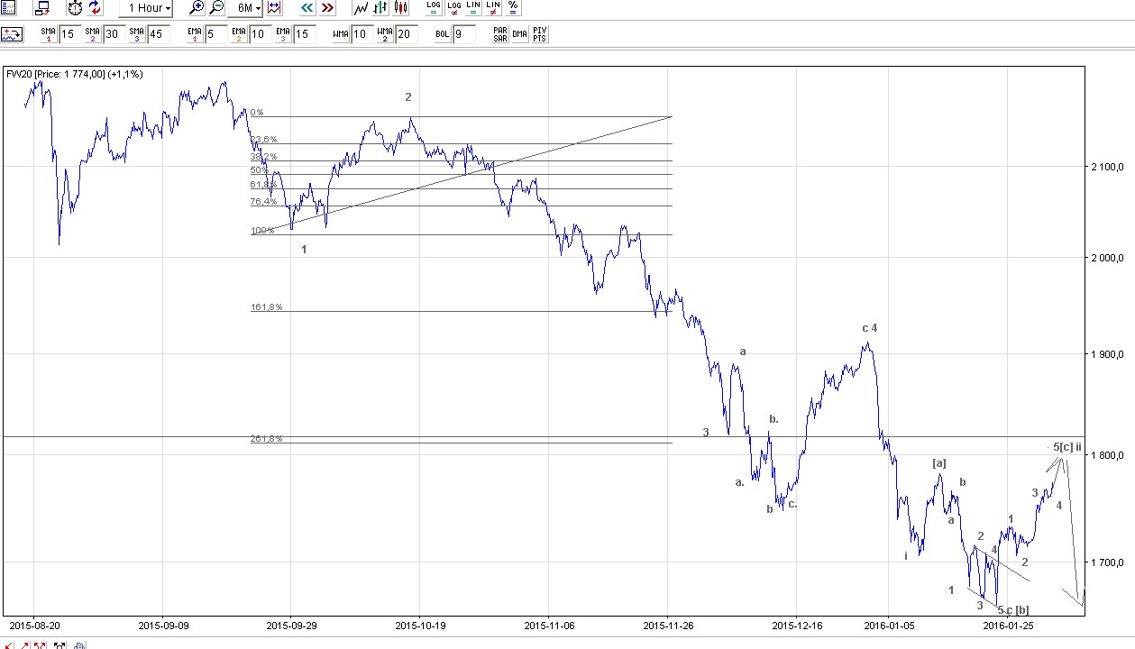1135x649 pixels.
Task: Edit the EMA 3 period field showing 15
Action: click(x=303, y=34)
